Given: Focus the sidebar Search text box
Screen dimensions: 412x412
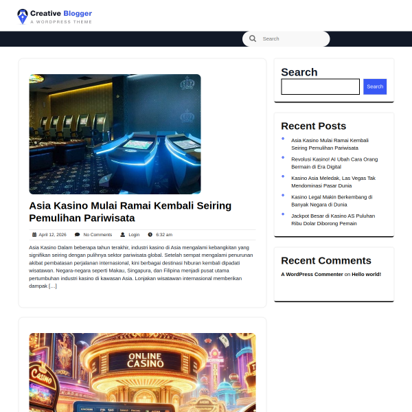Looking at the screenshot, I should (x=320, y=87).
